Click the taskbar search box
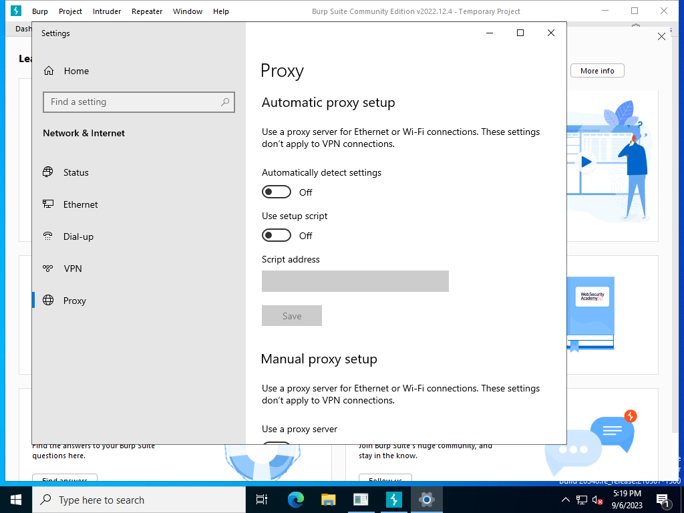The image size is (684, 513). coord(139,500)
